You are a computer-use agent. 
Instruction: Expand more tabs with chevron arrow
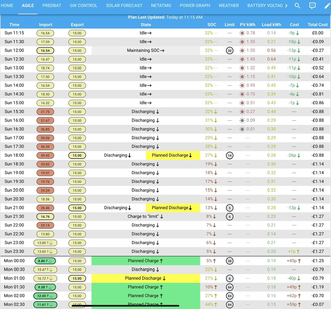[x=286, y=6]
